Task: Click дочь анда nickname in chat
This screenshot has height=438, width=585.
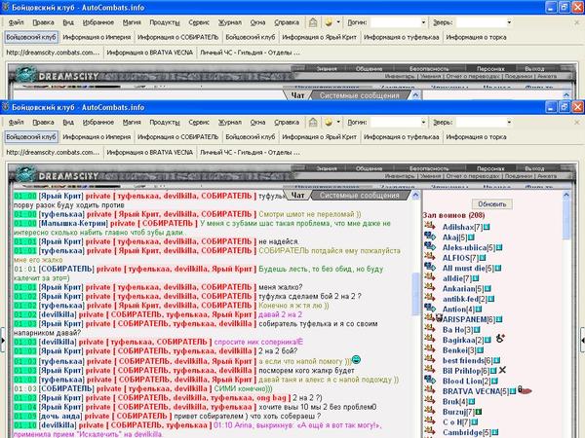Action: click(x=60, y=416)
